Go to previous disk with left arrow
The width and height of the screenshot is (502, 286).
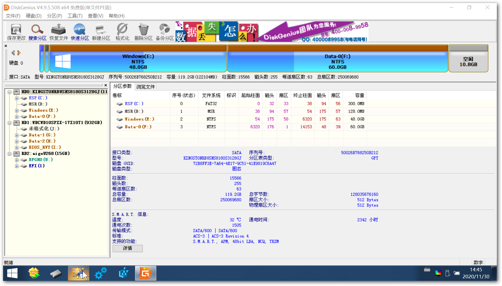click(x=13, y=53)
